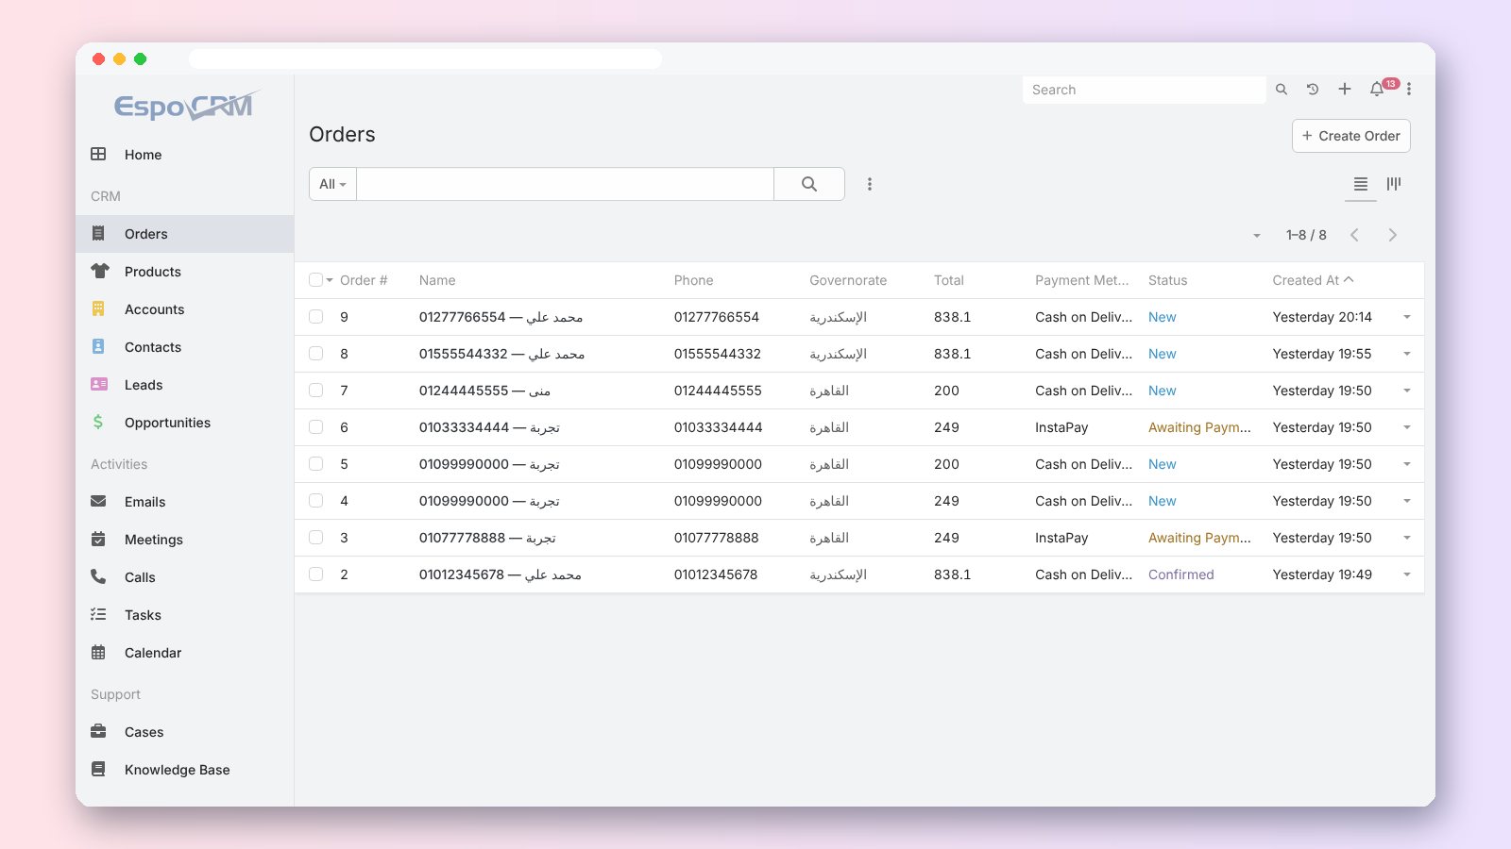The width and height of the screenshot is (1511, 849).
Task: Check the box for order 2
Action: [x=315, y=574]
